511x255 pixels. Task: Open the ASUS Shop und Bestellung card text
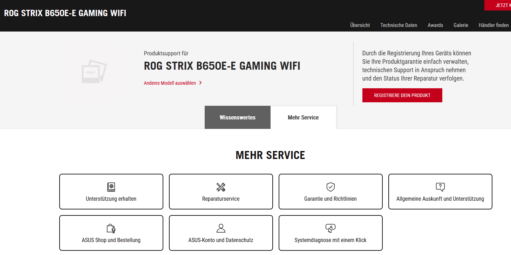point(111,240)
